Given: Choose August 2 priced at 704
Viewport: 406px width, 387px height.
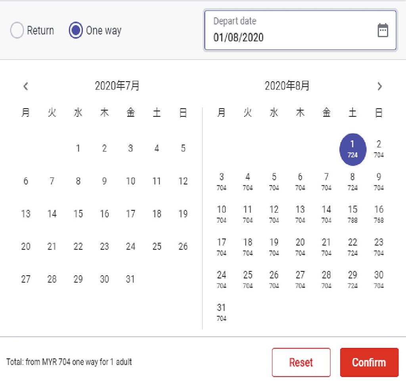Looking at the screenshot, I should [x=379, y=149].
